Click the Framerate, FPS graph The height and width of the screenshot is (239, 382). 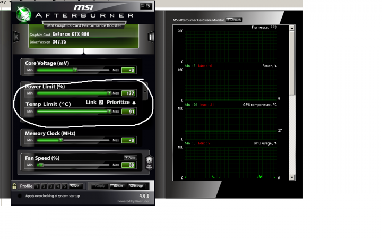[231, 46]
